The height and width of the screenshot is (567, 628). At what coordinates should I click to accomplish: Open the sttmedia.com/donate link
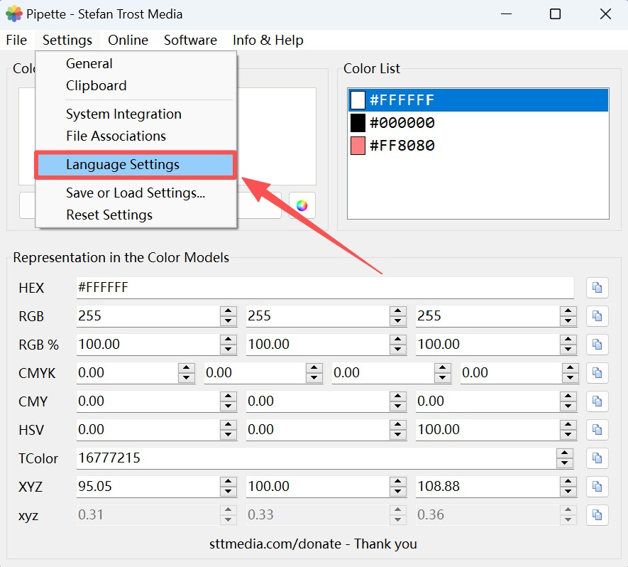pyautogui.click(x=313, y=544)
